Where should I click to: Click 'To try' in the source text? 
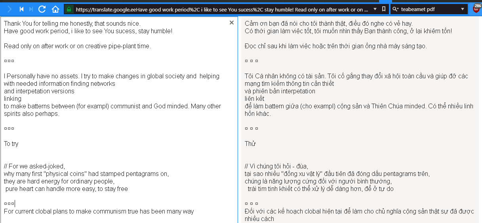[11, 144]
